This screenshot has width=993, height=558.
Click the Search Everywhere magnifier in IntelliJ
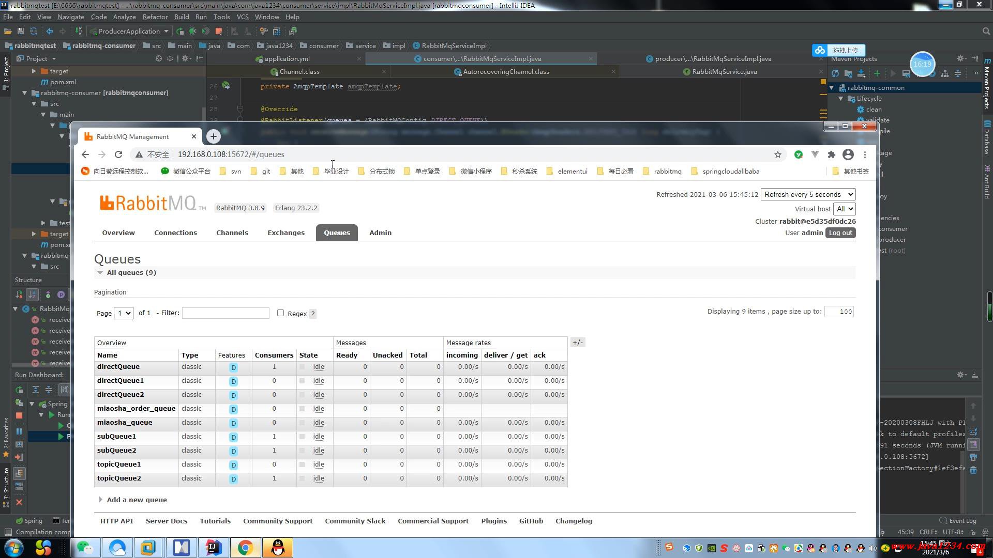986,32
